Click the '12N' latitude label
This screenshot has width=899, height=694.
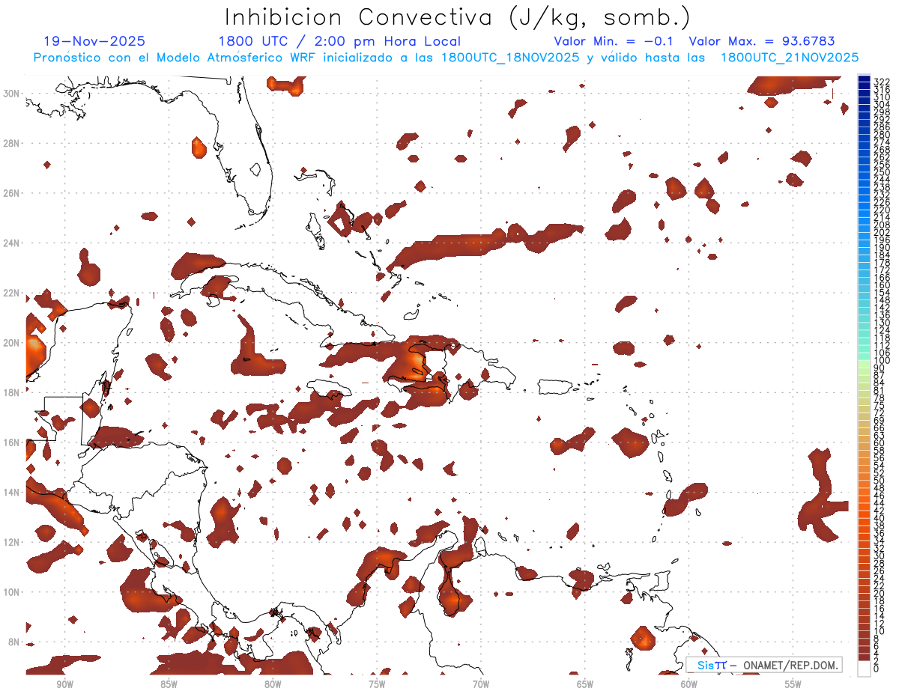tap(12, 542)
